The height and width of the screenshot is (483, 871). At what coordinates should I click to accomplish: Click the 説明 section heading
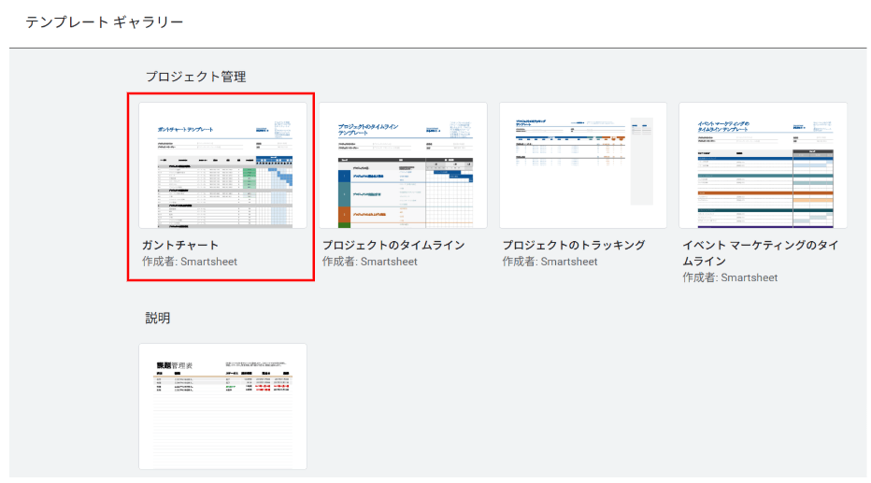tap(158, 318)
